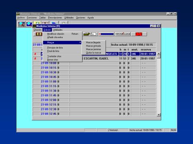The width and height of the screenshot is (193, 144).
Task: Click the small white box icon next to green papers
Action: [93, 34]
